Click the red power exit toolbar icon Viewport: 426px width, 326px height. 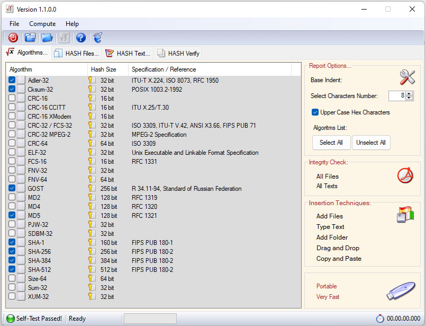click(13, 38)
